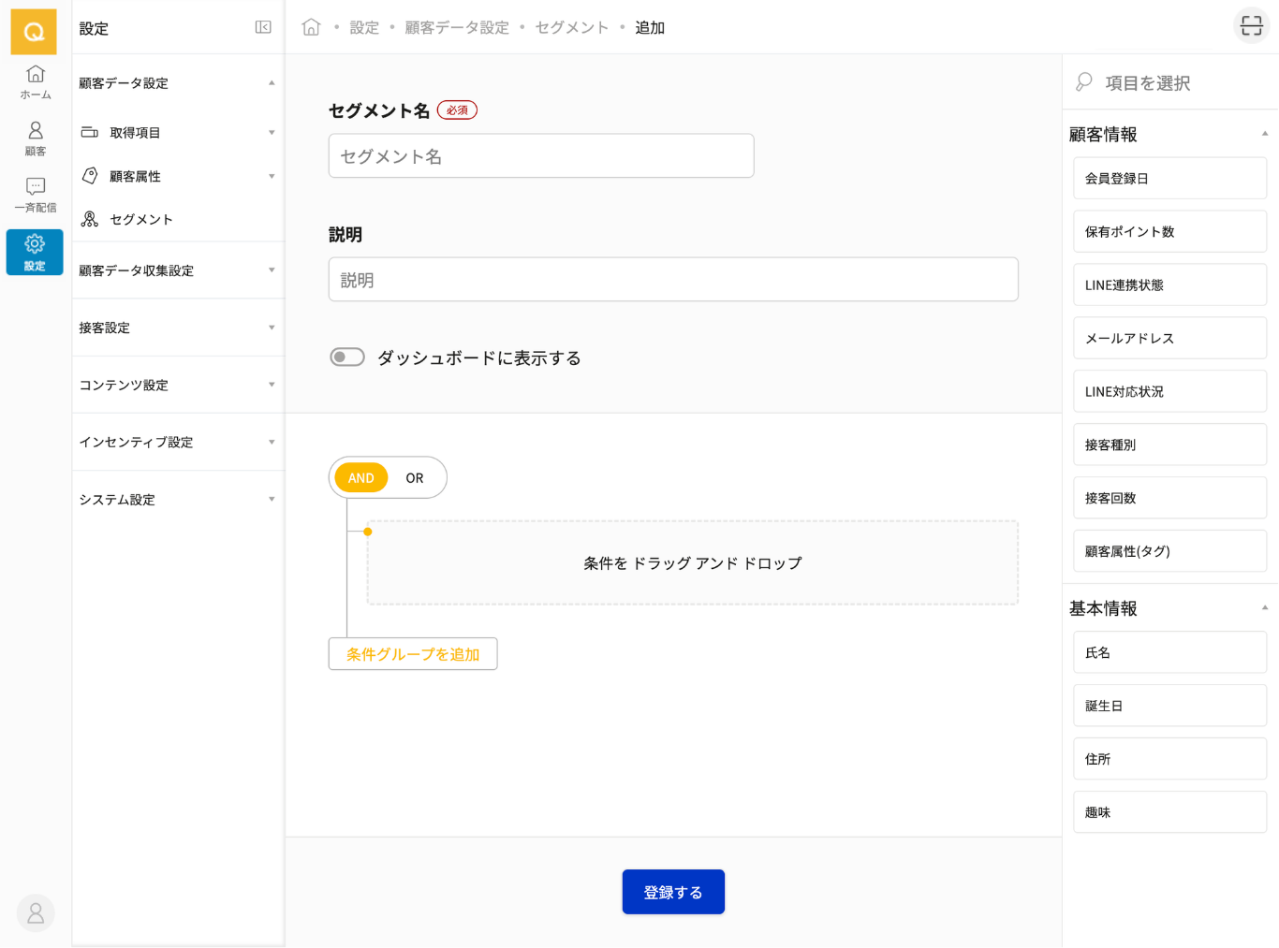1279x948 pixels.
Task: Click the 条件グループを追加 button
Action: 413,654
